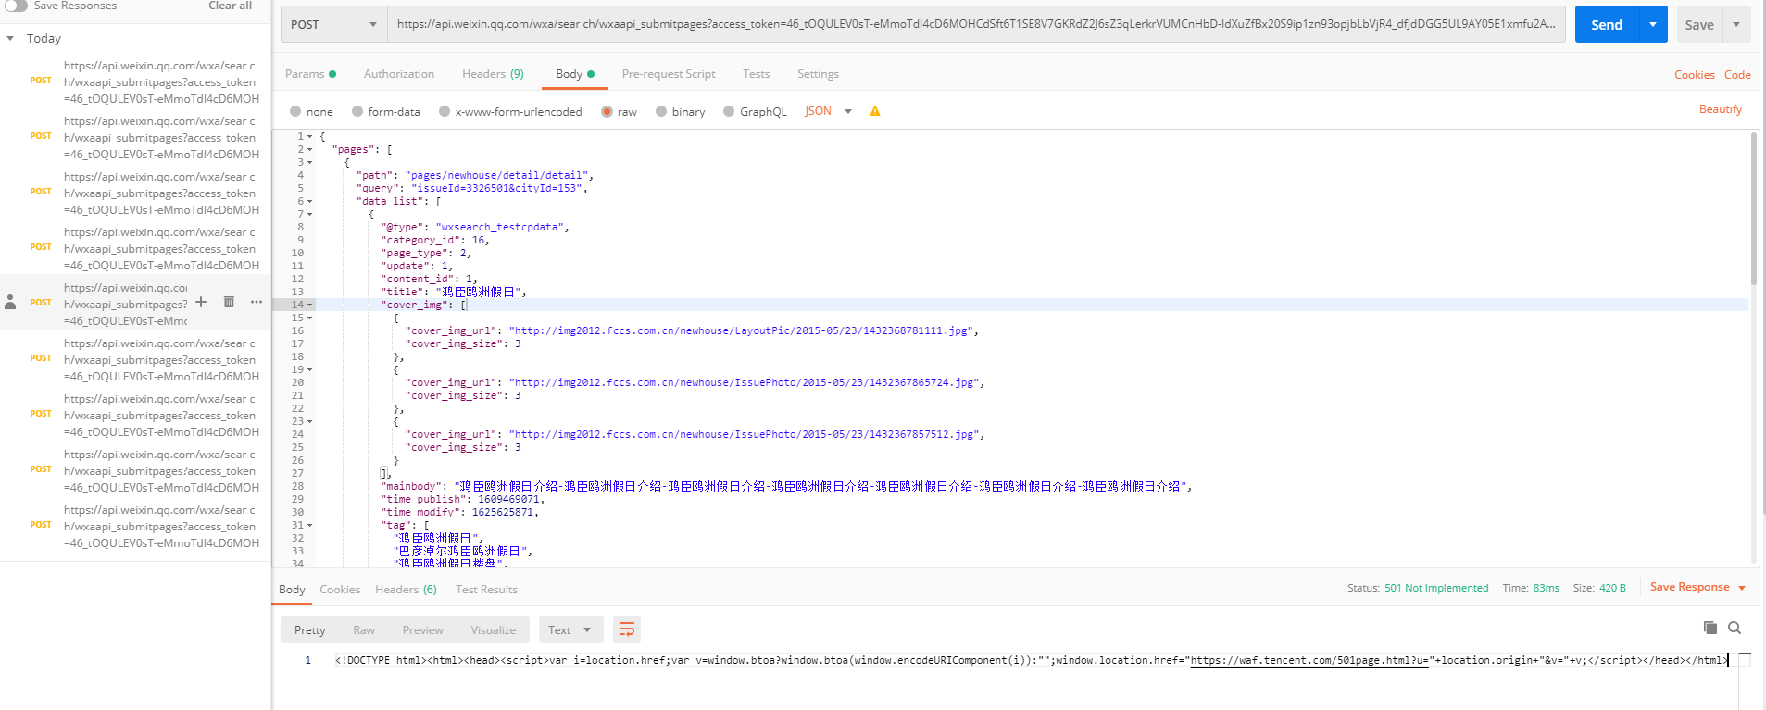Open the Text response format dropdown
This screenshot has width=1766, height=710.
click(570, 629)
